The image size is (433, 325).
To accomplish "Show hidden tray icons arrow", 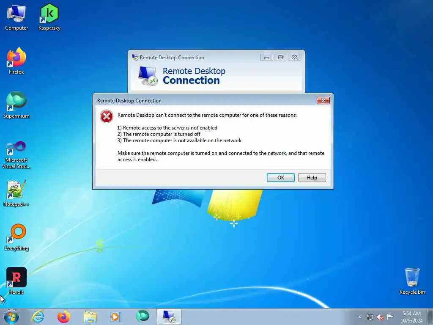I will [x=359, y=317].
